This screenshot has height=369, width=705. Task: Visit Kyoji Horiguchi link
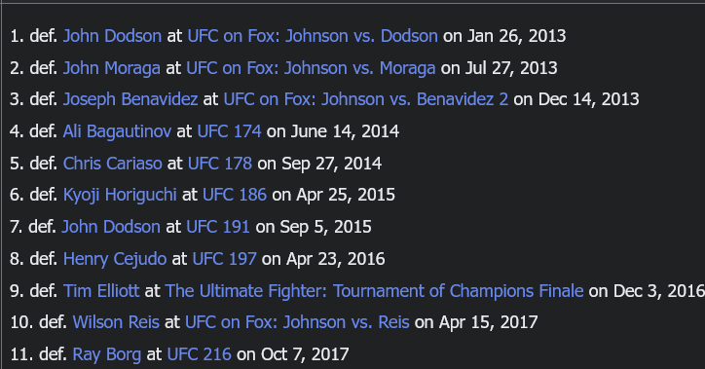click(120, 195)
